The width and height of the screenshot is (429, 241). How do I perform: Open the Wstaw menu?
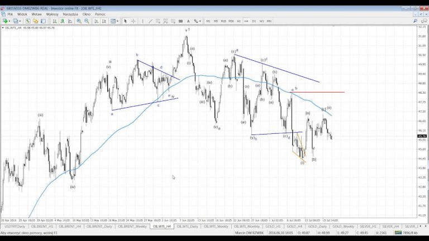point(37,14)
